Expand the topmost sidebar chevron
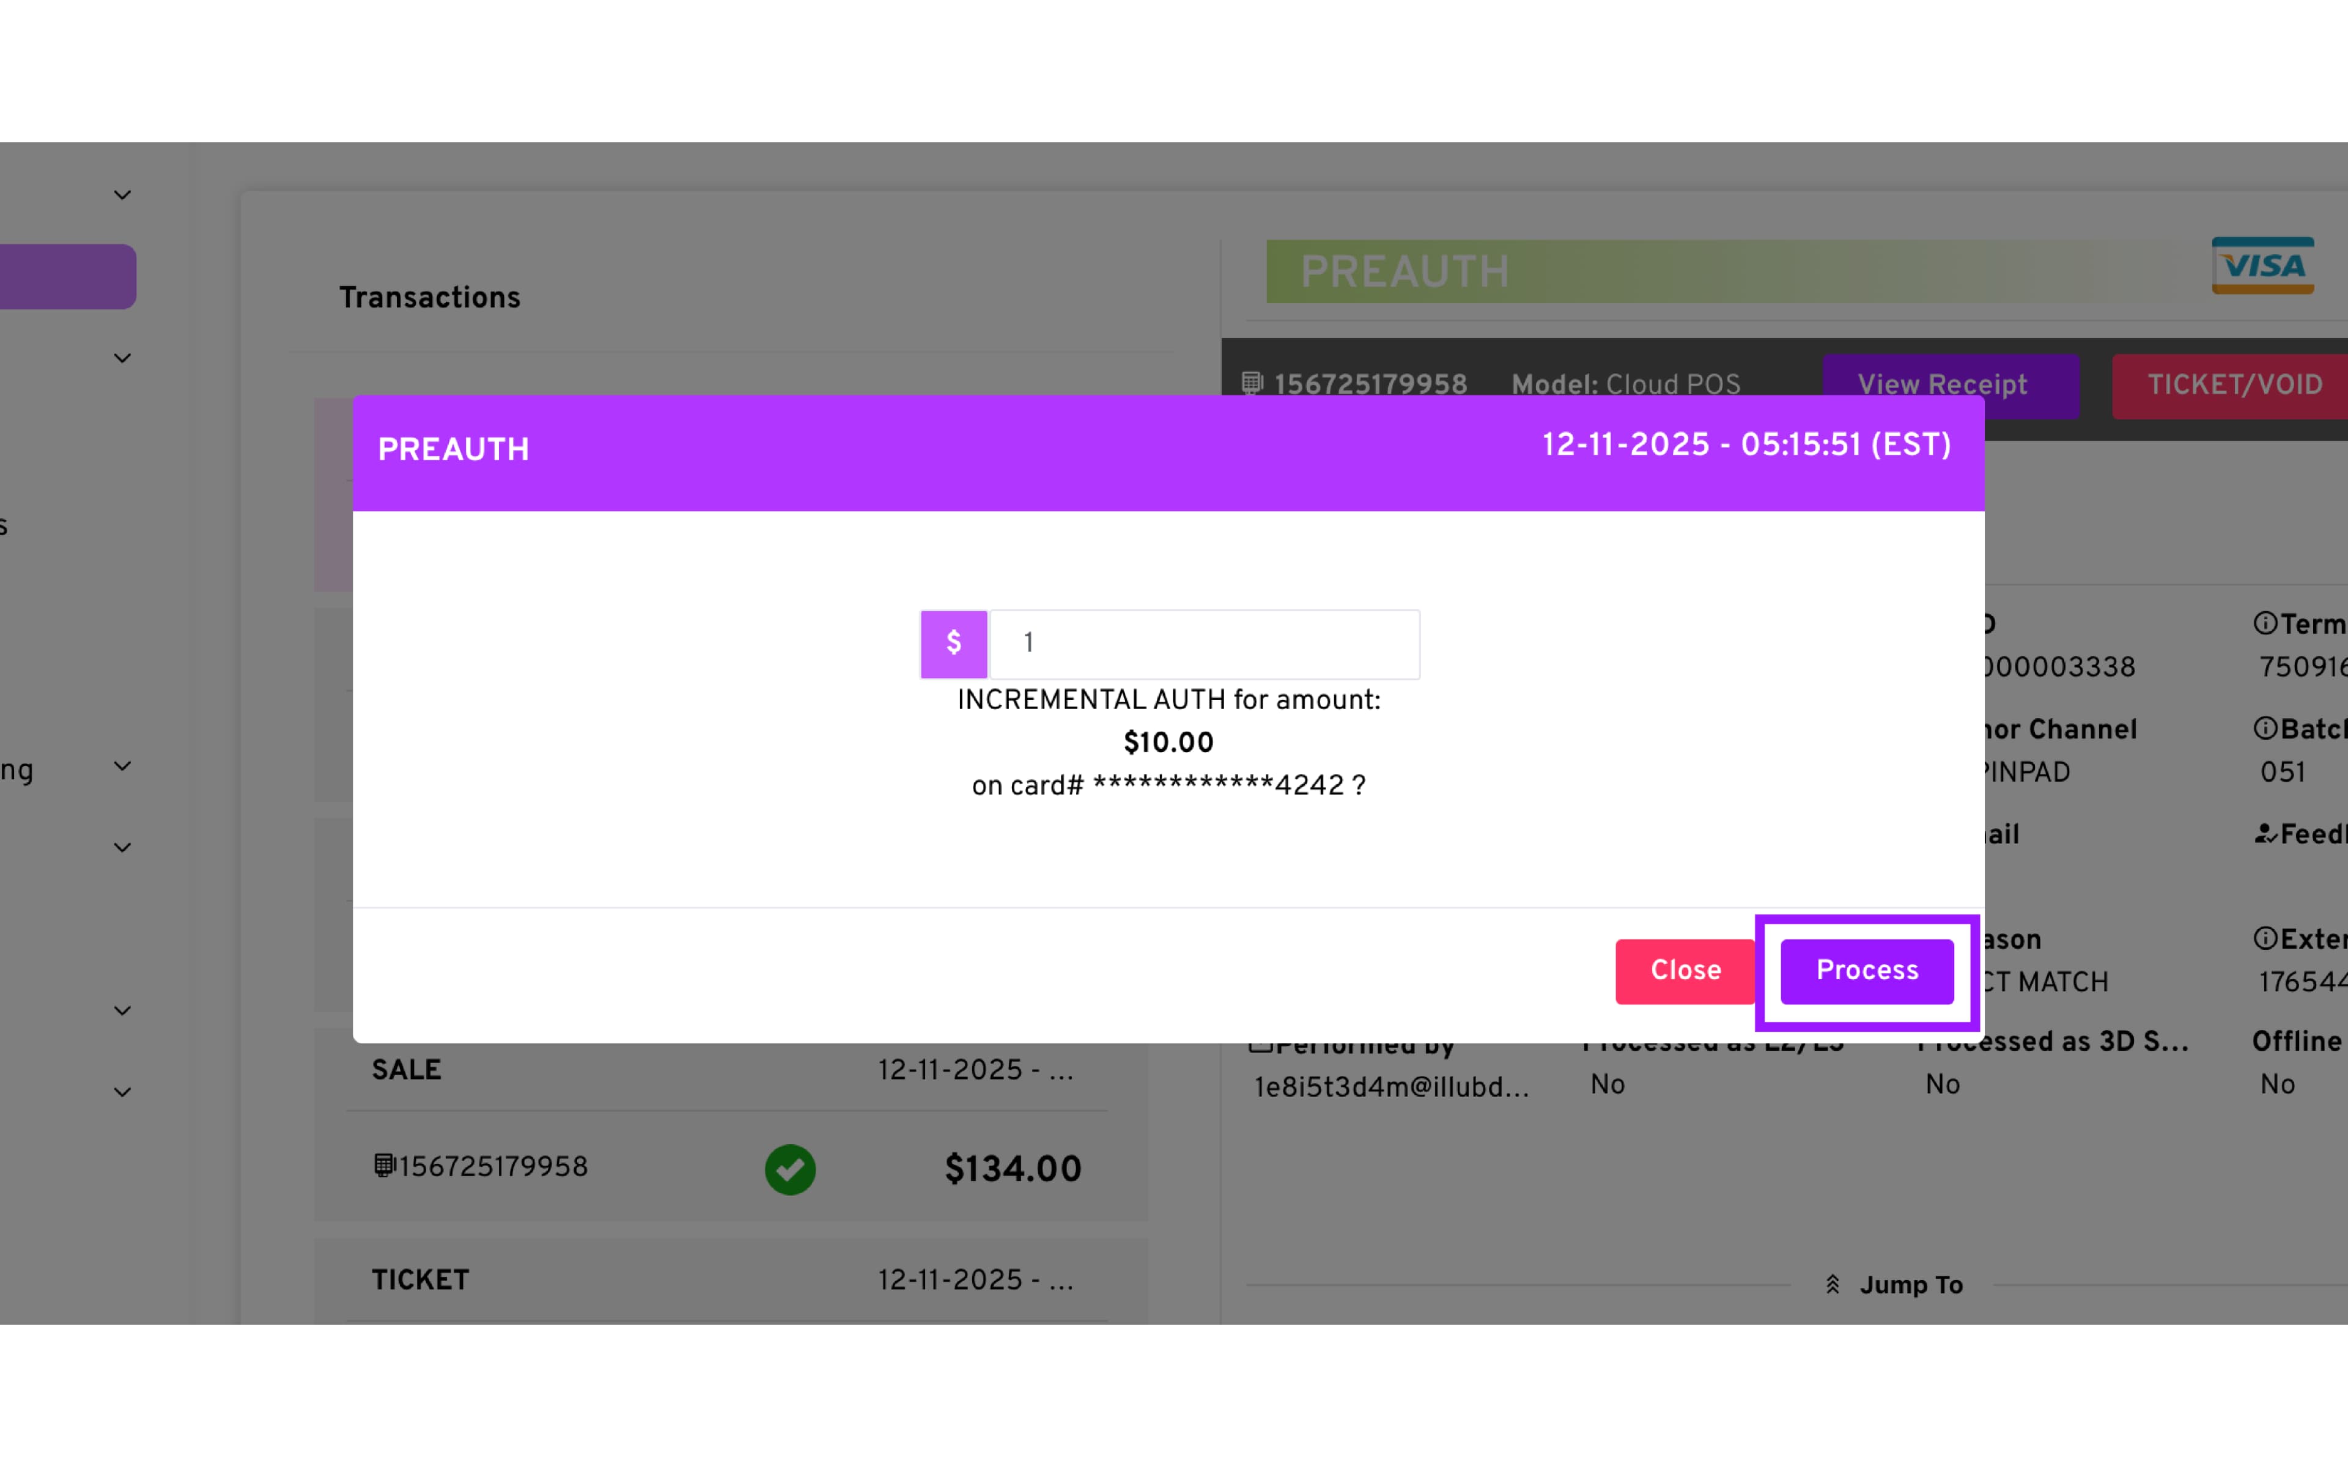2348x1467 pixels. click(122, 195)
